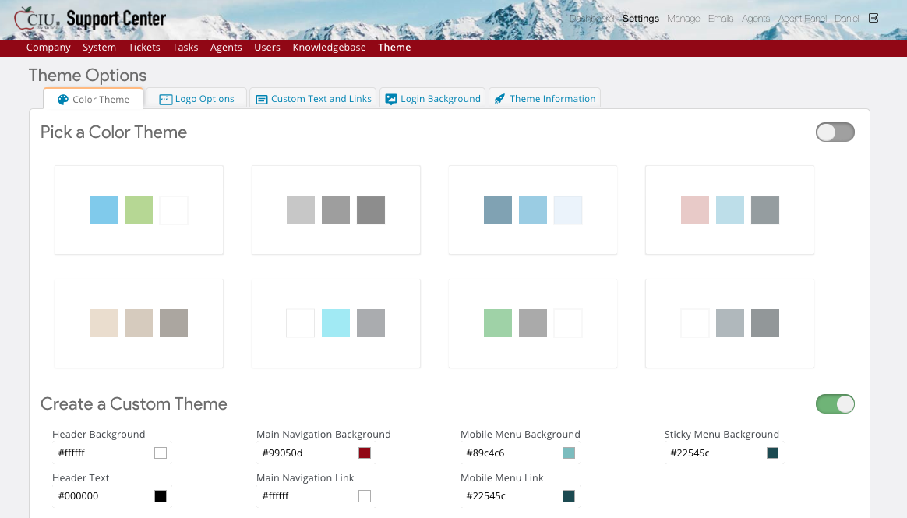Choose the pink, light blue, gray theme

[x=729, y=210]
